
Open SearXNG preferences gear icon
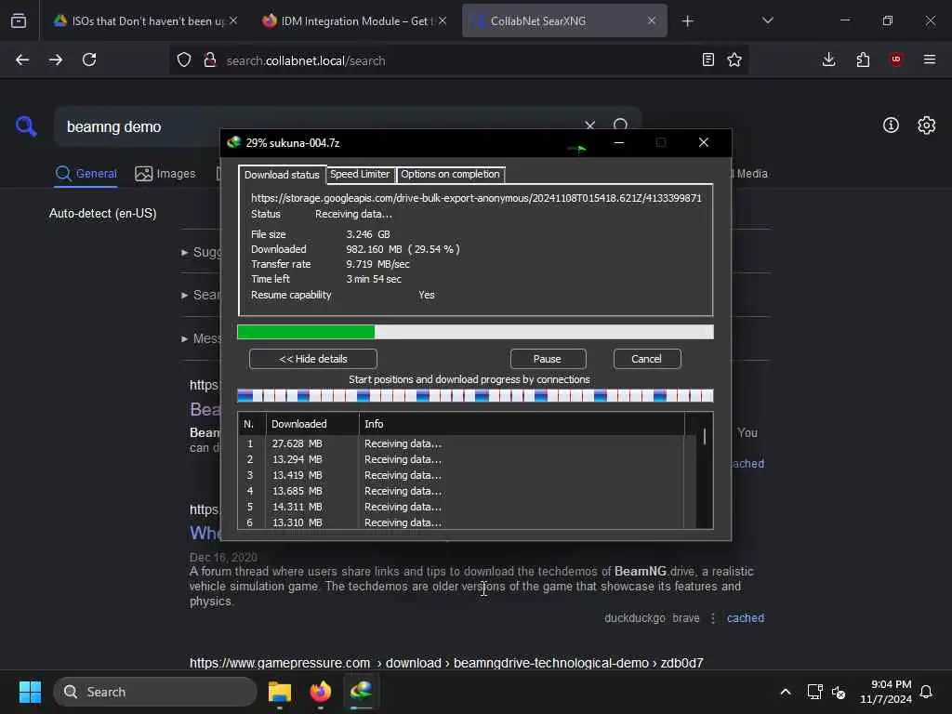(926, 126)
